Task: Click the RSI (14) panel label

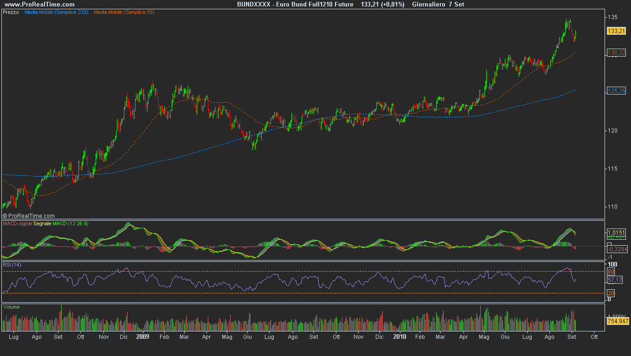Action: click(x=12, y=265)
